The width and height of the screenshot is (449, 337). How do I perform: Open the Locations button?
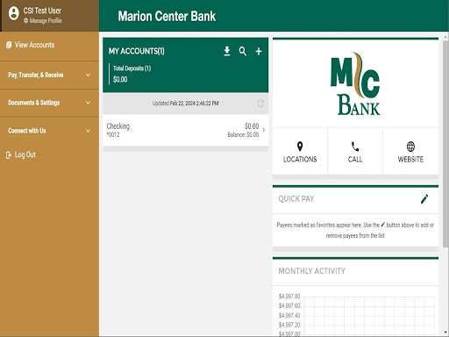[x=300, y=151]
